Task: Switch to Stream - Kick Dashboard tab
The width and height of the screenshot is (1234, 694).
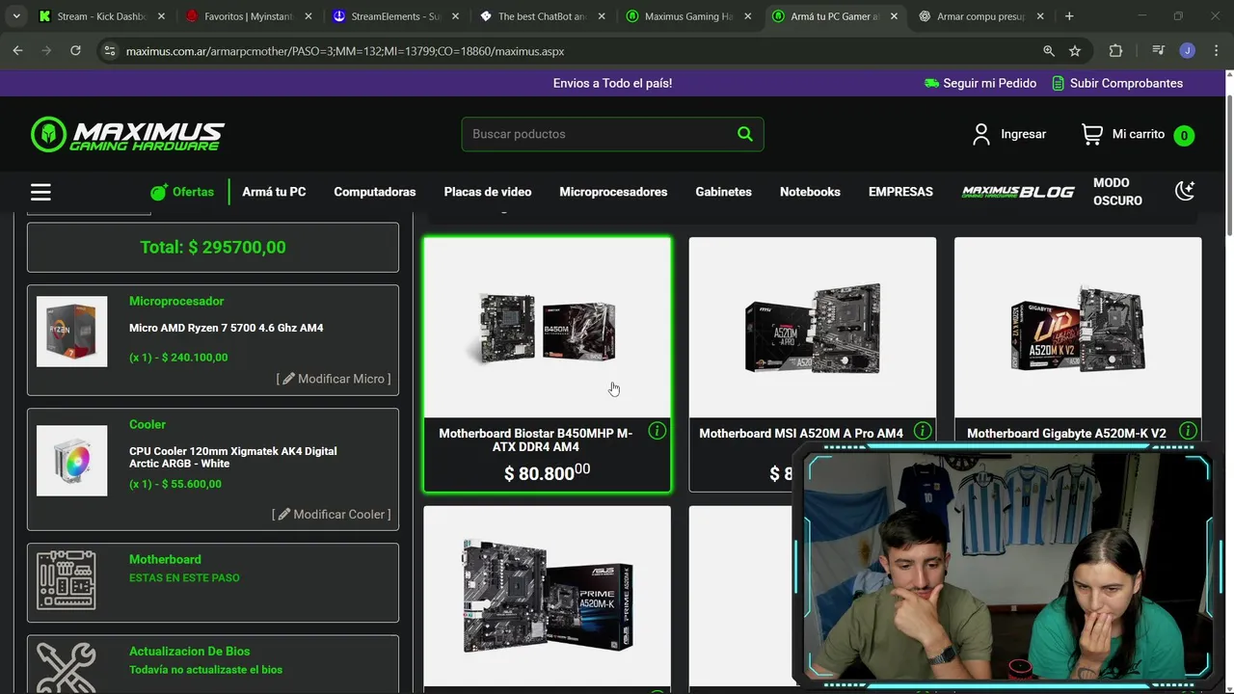Action: click(101, 16)
